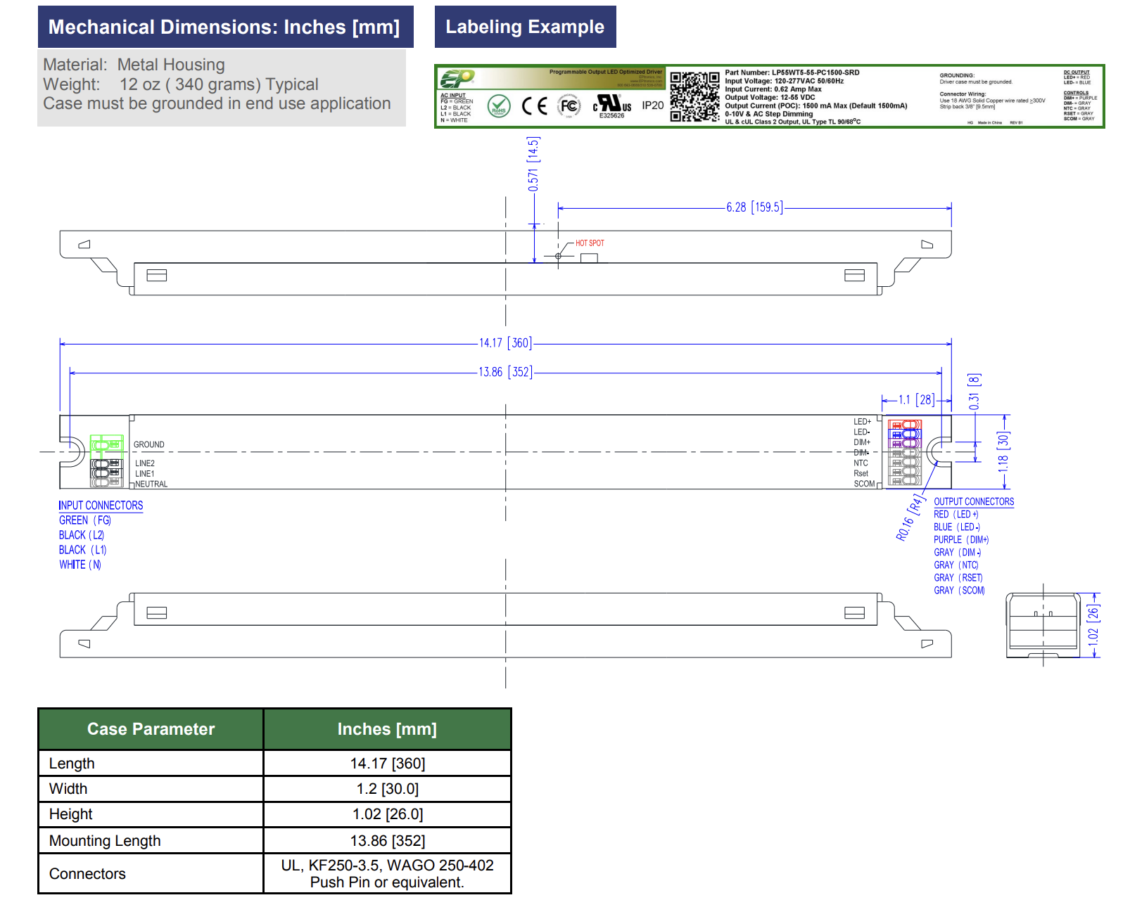Click the QR code on the label
The image size is (1130, 900).
pos(694,96)
